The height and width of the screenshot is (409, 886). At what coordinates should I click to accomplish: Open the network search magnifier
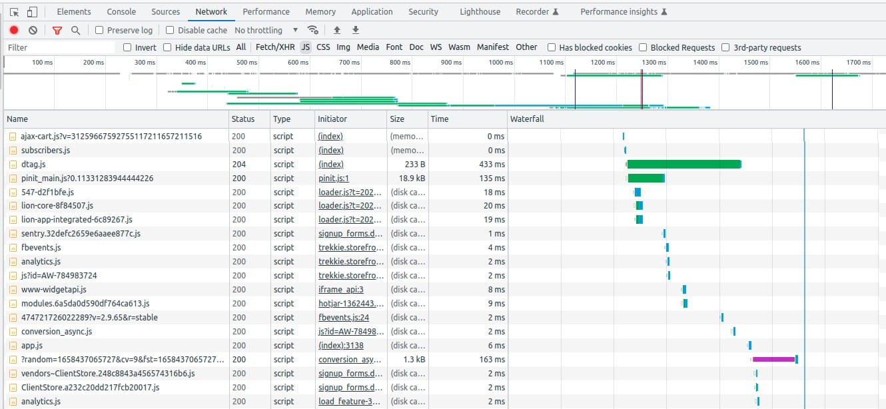(75, 30)
